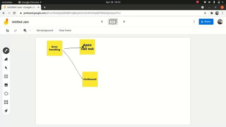226x127 pixels.
Task: Click the microphone icon in the top bar
Action: click(x=214, y=2)
